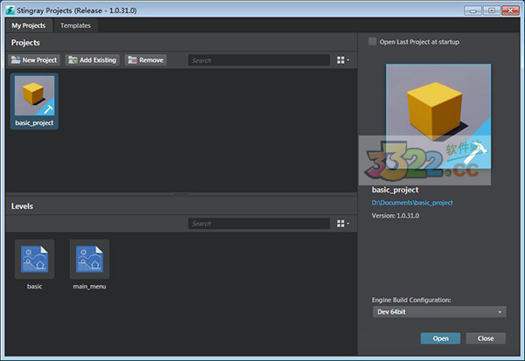Enable Open Last Project at startup
Image resolution: width=525 pixels, height=361 pixels.
[373, 41]
